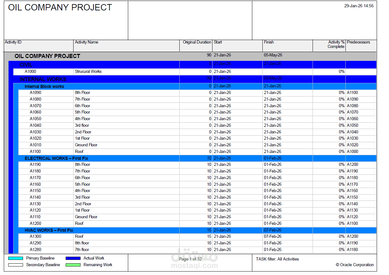Image resolution: width=389 pixels, height=275 pixels.
Task: Click activity ID A1080
Action: click(x=35, y=99)
